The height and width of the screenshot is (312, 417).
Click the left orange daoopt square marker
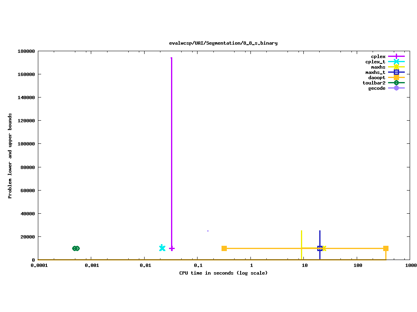tap(224, 248)
